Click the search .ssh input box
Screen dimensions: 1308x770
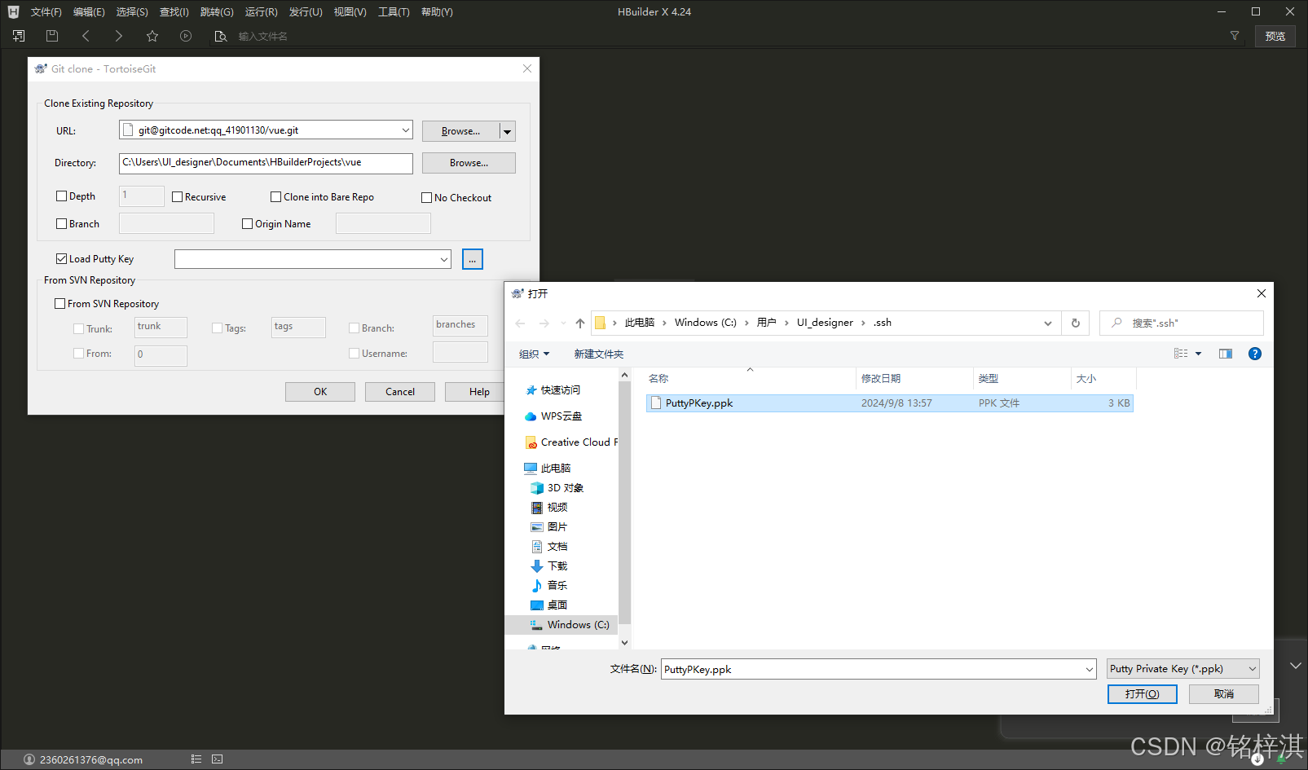tap(1182, 323)
